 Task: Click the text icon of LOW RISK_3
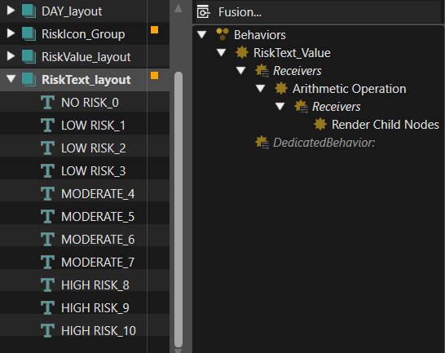point(47,170)
